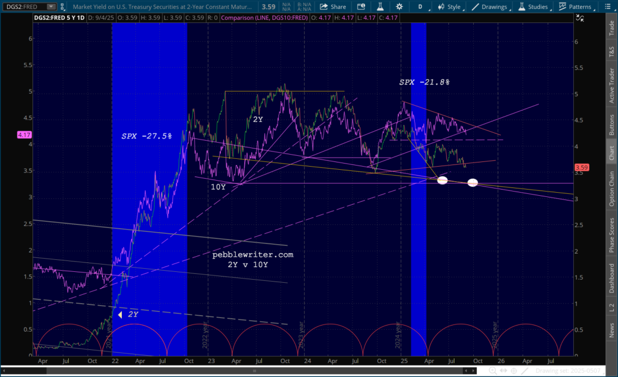
Task: Toggle the collapse-chart arrows icon at top right
Action: (580, 18)
